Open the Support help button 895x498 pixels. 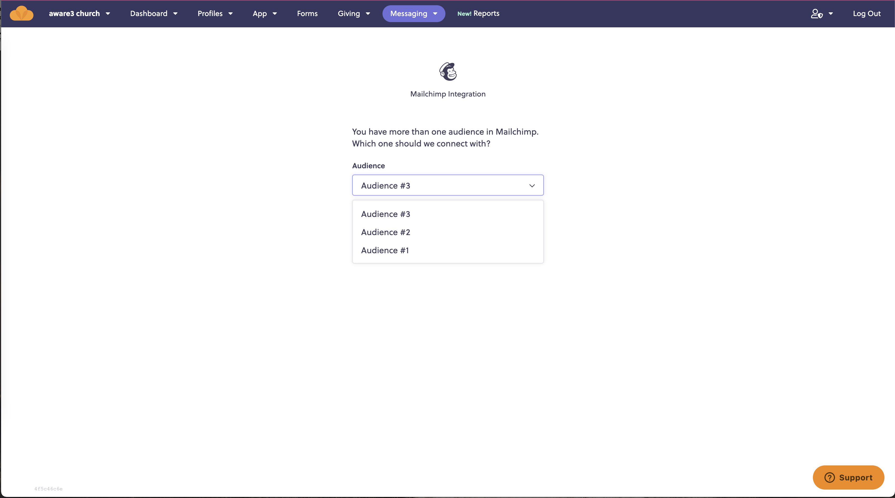click(848, 477)
